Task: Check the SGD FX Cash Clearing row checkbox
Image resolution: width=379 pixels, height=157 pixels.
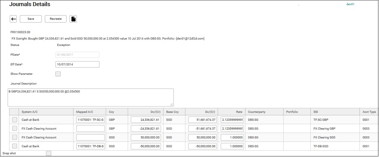Action: point(15,138)
